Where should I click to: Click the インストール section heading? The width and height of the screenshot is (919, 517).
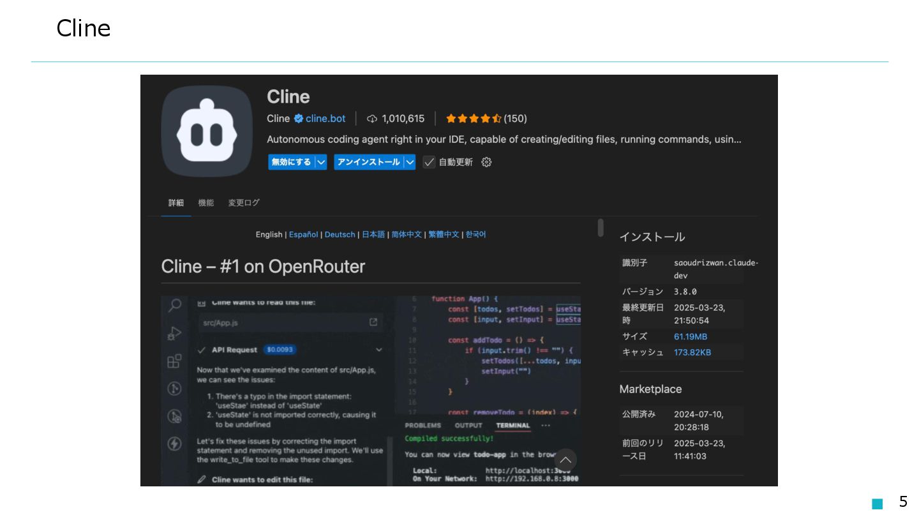pyautogui.click(x=652, y=237)
